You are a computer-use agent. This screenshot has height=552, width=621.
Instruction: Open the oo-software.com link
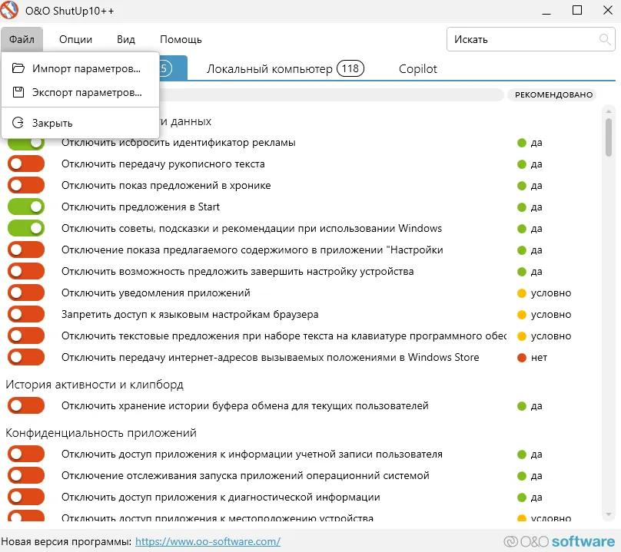[x=208, y=541]
